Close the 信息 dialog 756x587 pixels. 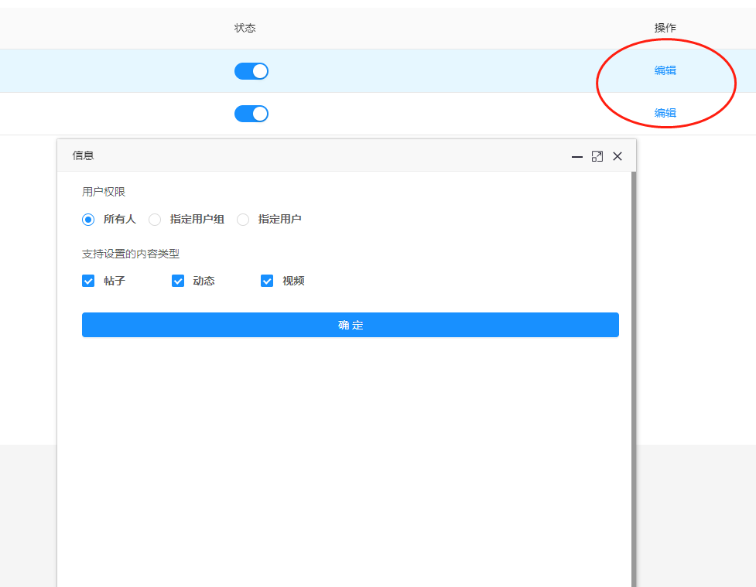(x=617, y=156)
